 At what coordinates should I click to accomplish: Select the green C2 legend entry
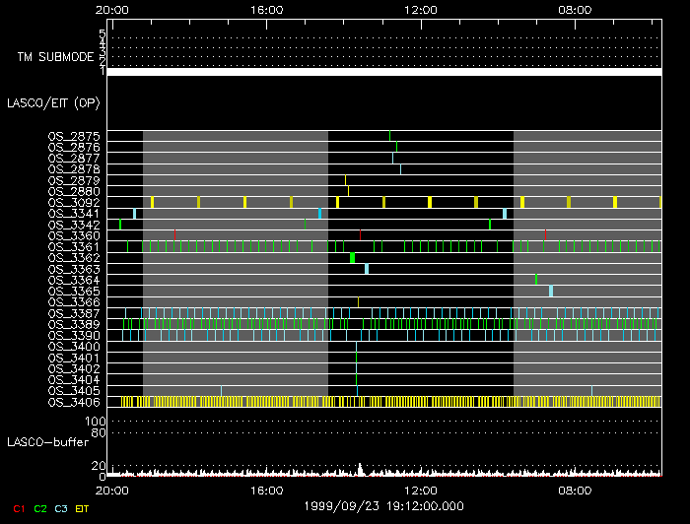click(x=40, y=508)
